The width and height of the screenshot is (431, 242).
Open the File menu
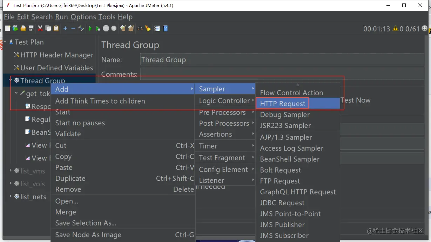click(9, 17)
